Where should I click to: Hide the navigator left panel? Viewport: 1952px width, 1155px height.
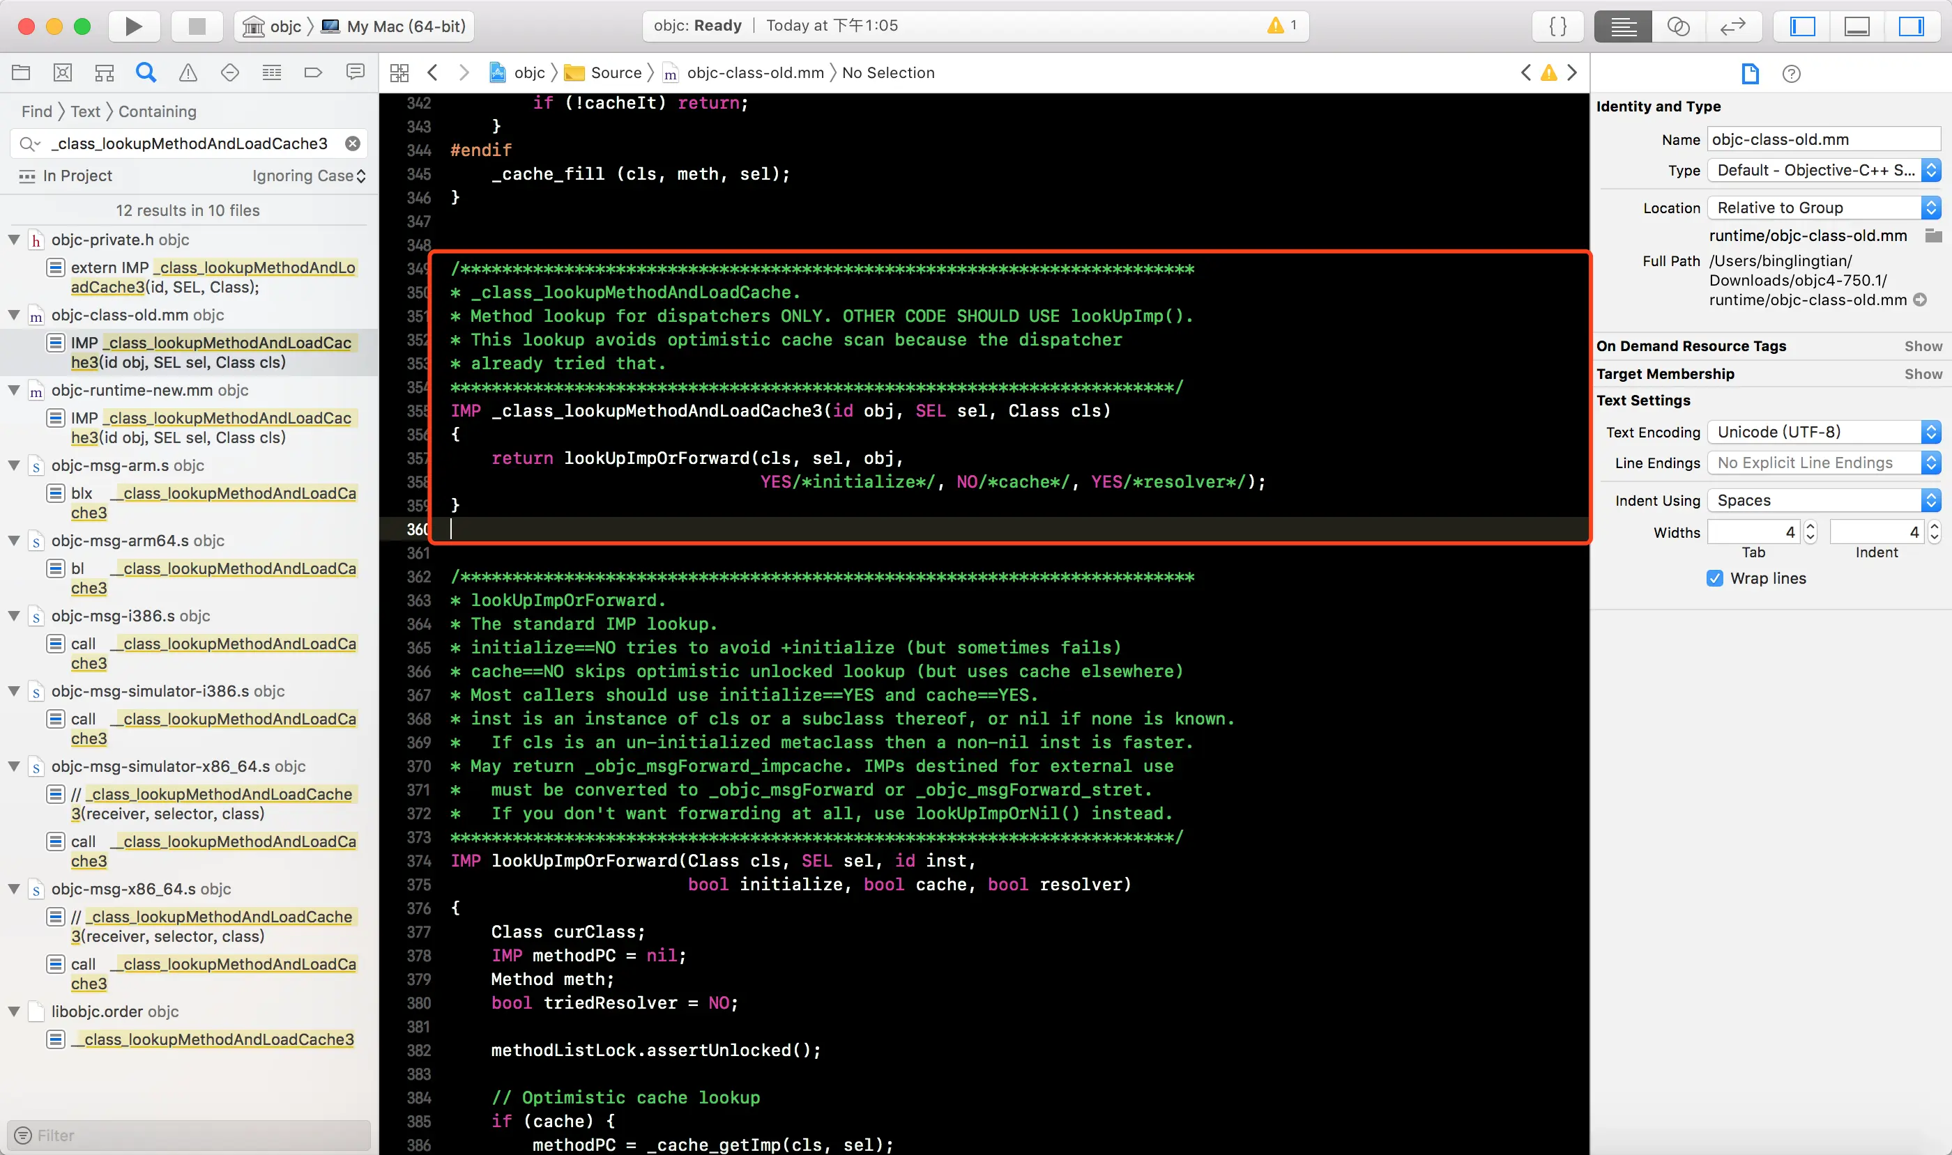coord(1802,26)
